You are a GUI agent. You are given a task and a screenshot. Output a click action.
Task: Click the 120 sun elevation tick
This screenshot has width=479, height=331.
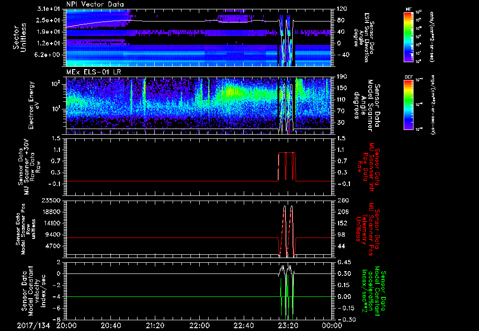tap(342, 8)
